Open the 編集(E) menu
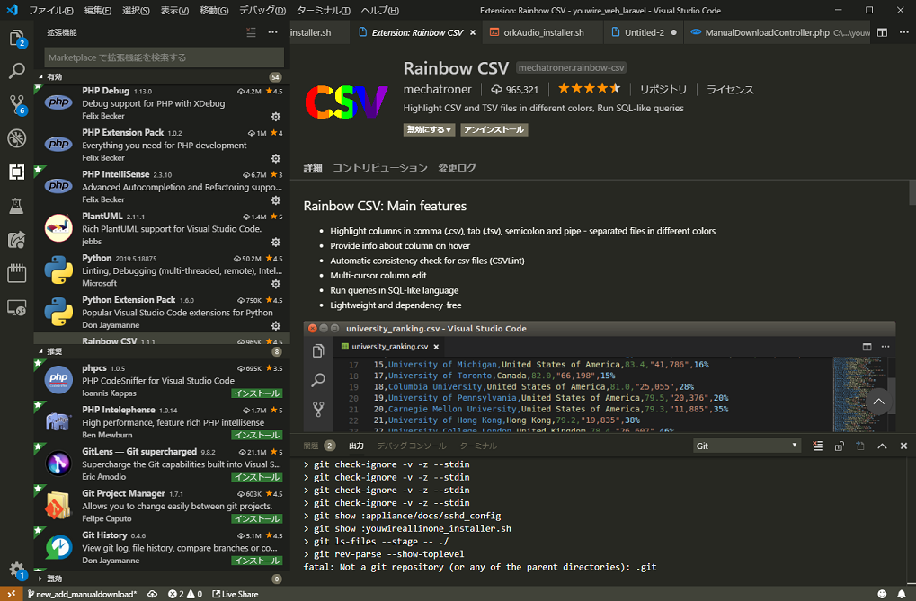Image resolution: width=916 pixels, height=601 pixels. (98, 11)
